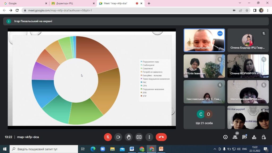Open the present screen sharing option
The height and width of the screenshot is (153, 272).
pos(139,137)
